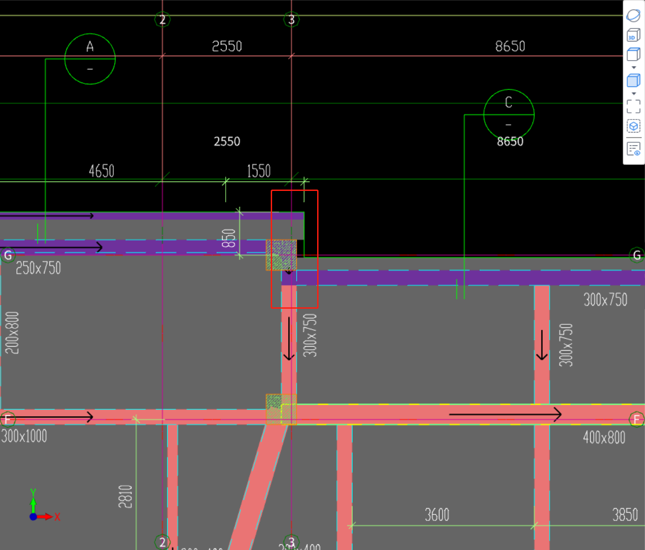Image resolution: width=645 pixels, height=550 pixels.
Task: Open dropdown arrow below top view cube
Action: (634, 67)
